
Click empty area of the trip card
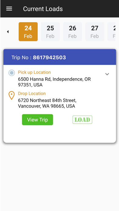tap(60, 134)
